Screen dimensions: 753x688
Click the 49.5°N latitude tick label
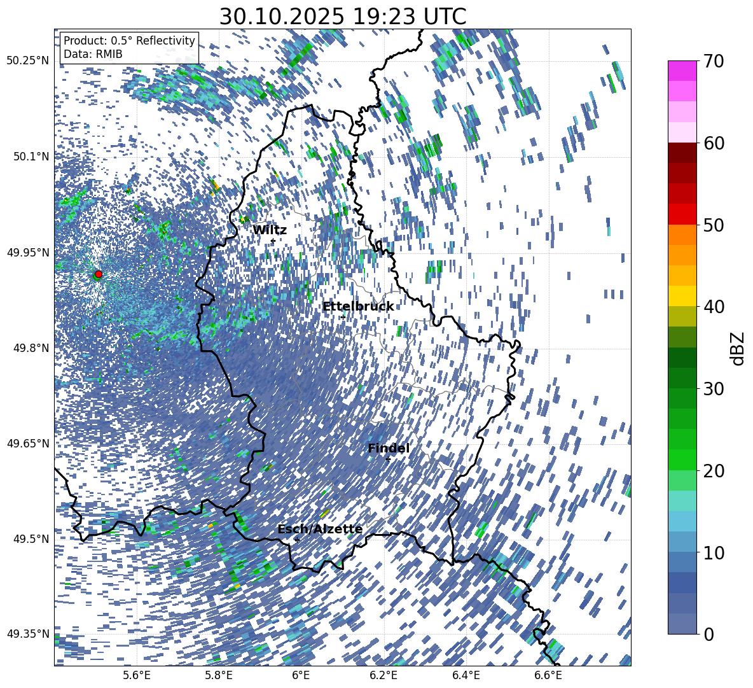click(x=31, y=538)
